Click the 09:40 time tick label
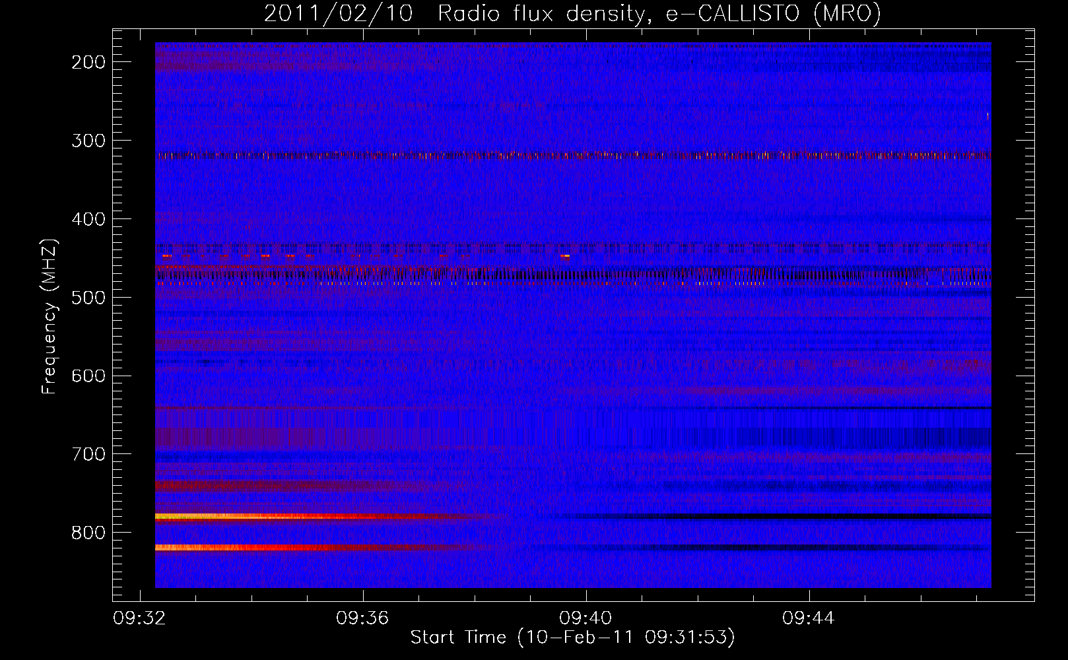1068x660 pixels. pyautogui.click(x=585, y=618)
